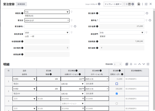Viewport: 155px width, 111px height.
Task: Open the empty 品目 dropdown in row 3
Action: (34, 99)
